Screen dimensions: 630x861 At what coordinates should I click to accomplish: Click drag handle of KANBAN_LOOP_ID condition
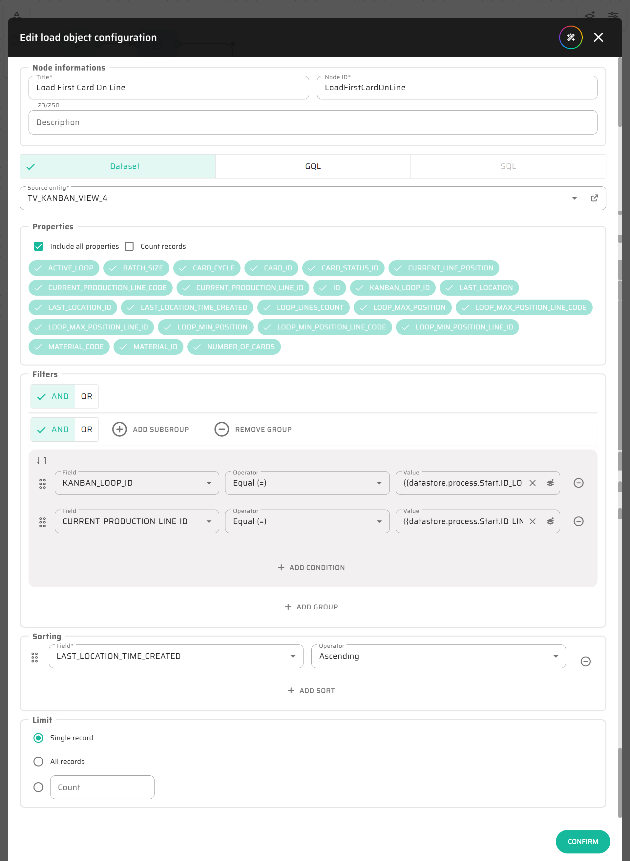[42, 484]
